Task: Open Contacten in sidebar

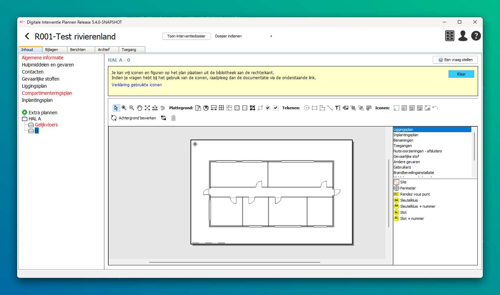Action: [33, 72]
